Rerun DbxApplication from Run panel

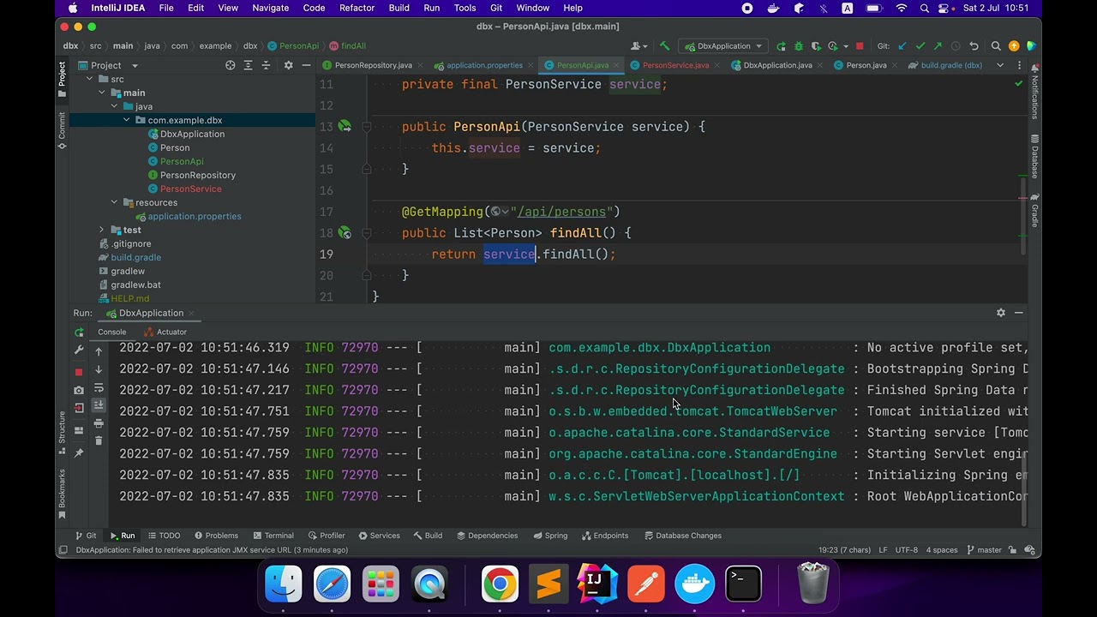coord(79,332)
